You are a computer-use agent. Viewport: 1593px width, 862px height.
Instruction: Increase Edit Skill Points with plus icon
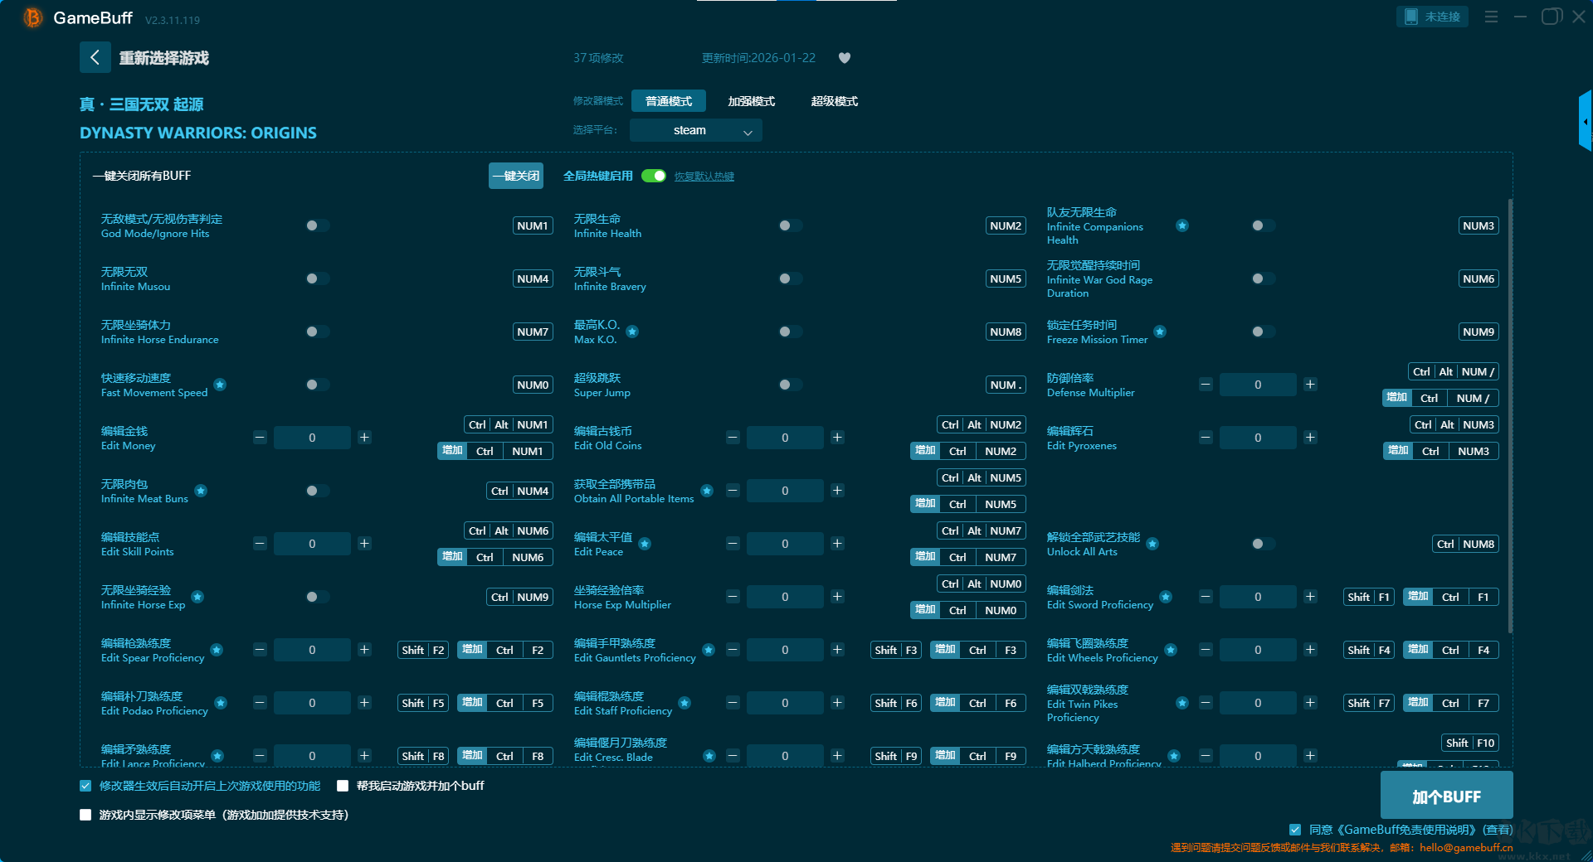pyautogui.click(x=364, y=544)
